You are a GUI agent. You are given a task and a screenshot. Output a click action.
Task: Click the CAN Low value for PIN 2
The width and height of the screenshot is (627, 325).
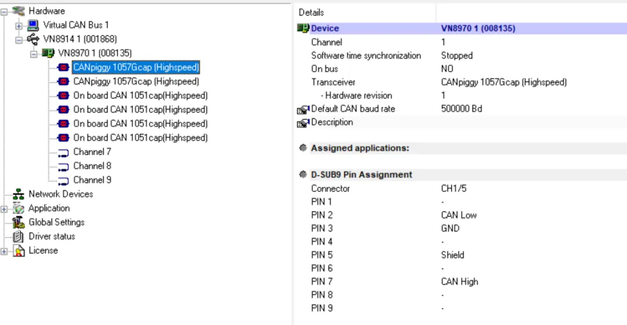(x=459, y=215)
